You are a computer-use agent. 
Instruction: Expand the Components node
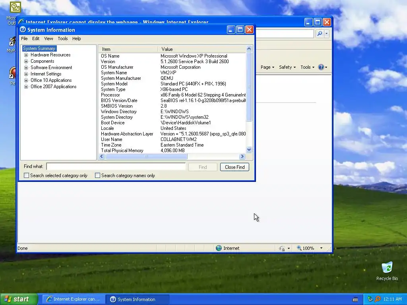[26, 62]
